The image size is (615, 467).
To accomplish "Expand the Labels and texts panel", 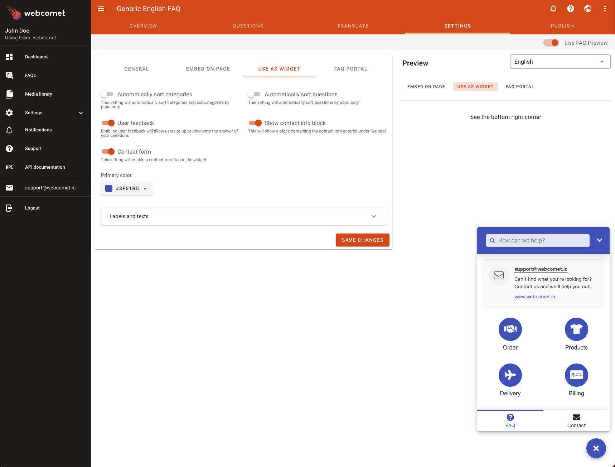I will click(244, 216).
